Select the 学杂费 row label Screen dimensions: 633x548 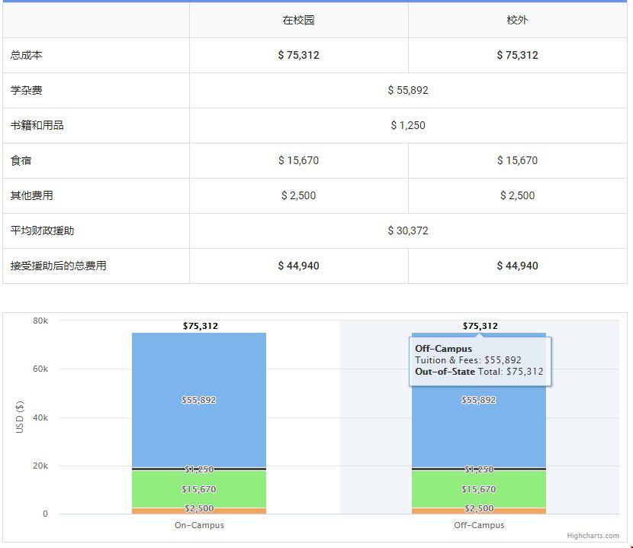26,90
